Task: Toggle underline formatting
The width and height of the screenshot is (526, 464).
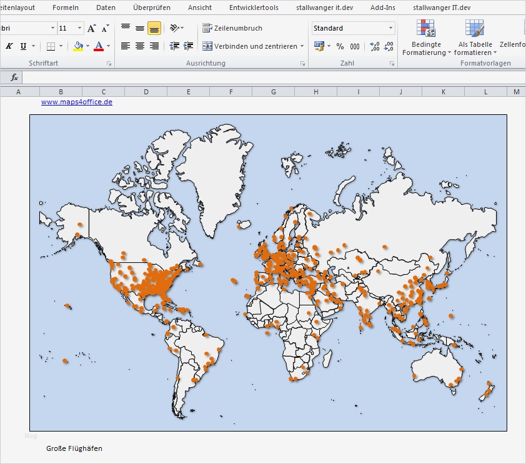Action: (x=24, y=46)
